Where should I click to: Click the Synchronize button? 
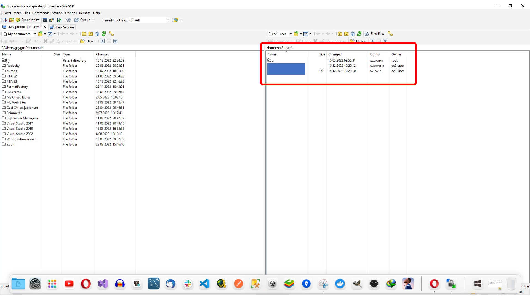27,20
